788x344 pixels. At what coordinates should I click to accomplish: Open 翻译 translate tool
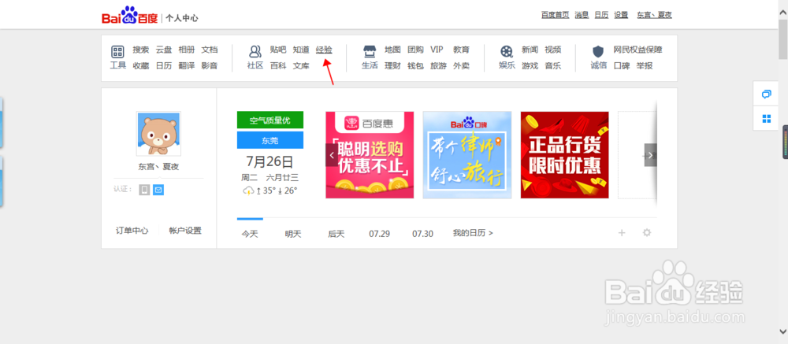coord(187,66)
